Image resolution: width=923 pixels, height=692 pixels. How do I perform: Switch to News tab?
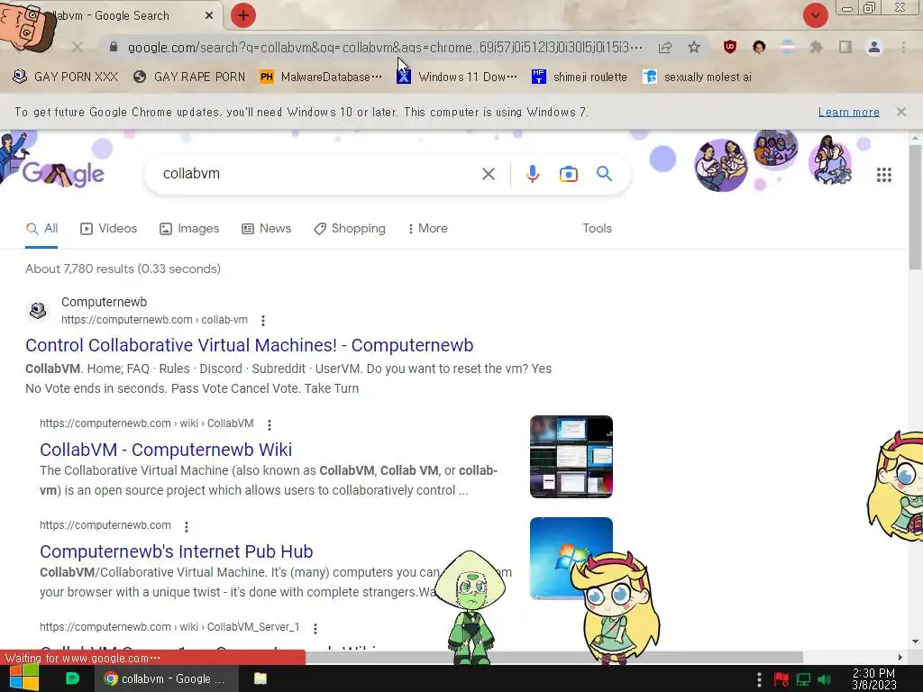(266, 228)
